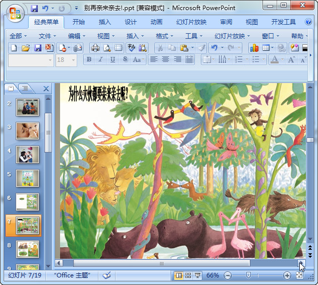Click the New document icon
Screen dimensions: 318x285
pos(14,48)
